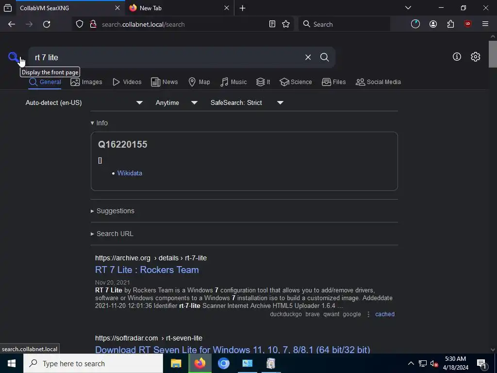
Task: Collapse the Info section
Action: click(x=99, y=123)
